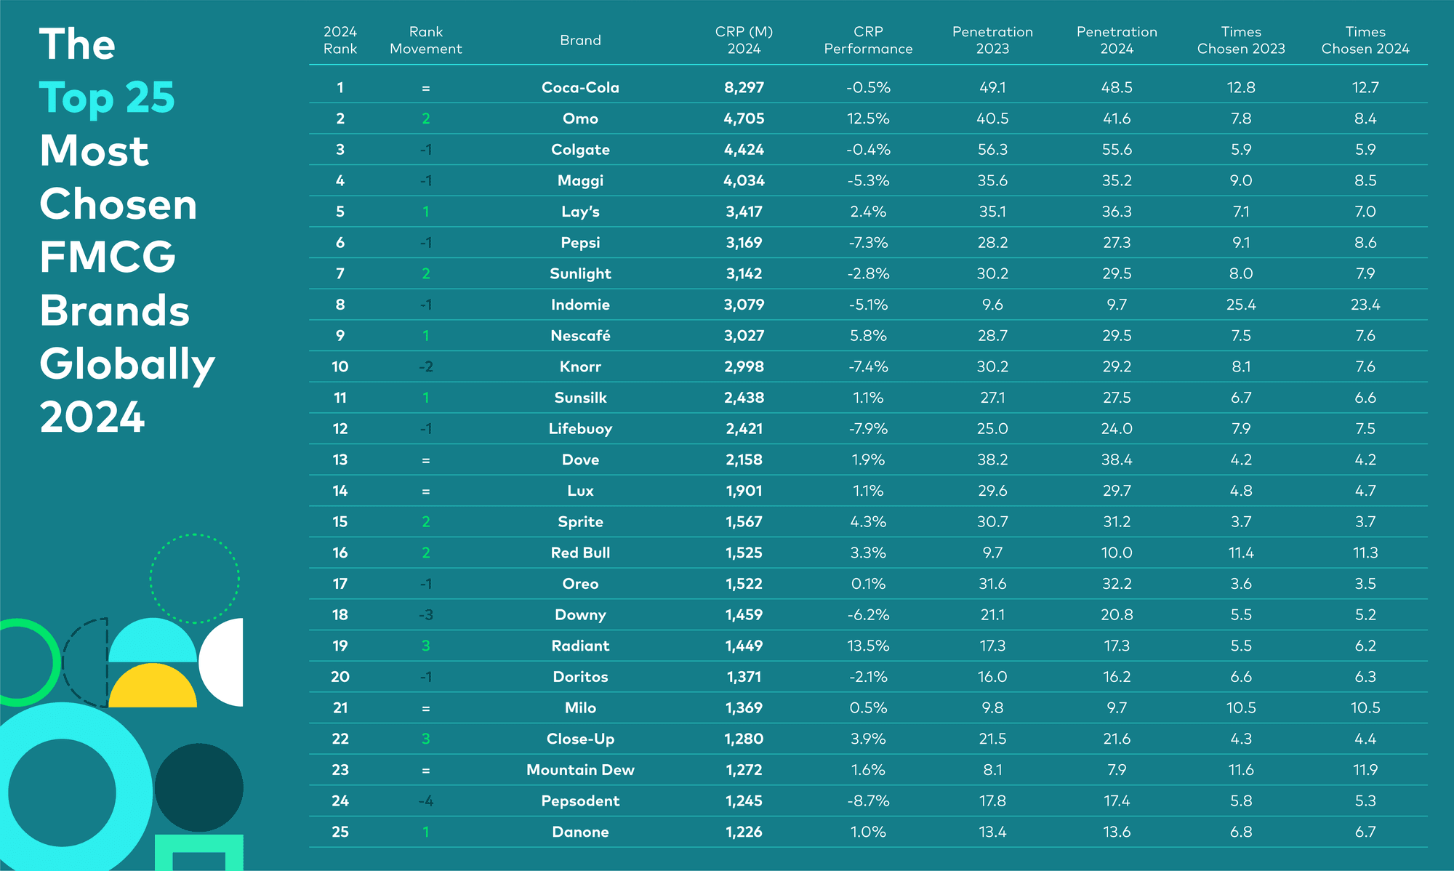Viewport: 1454px width, 871px height.
Task: Click the dotted green circle outline
Action: [195, 579]
